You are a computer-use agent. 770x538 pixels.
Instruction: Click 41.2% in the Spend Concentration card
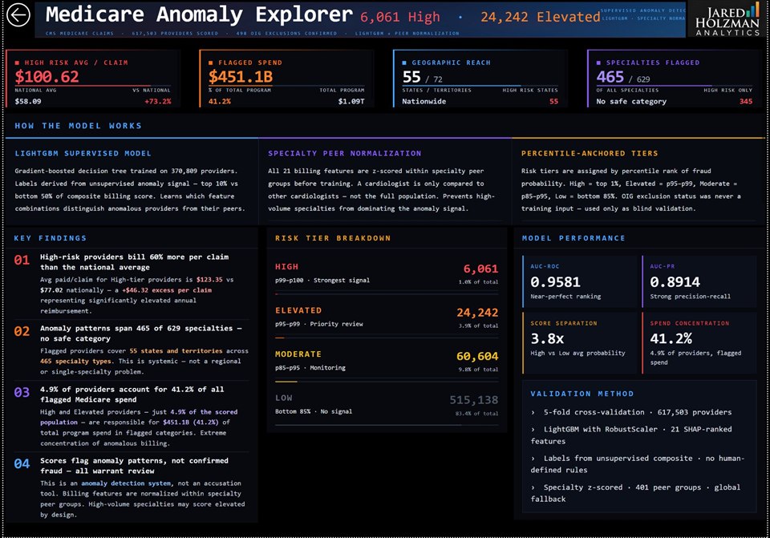pyautogui.click(x=671, y=338)
